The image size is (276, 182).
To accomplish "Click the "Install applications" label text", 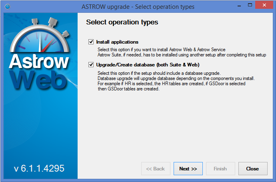I will [x=117, y=42].
